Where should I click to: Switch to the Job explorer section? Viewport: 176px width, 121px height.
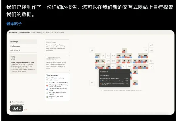click(x=23, y=50)
